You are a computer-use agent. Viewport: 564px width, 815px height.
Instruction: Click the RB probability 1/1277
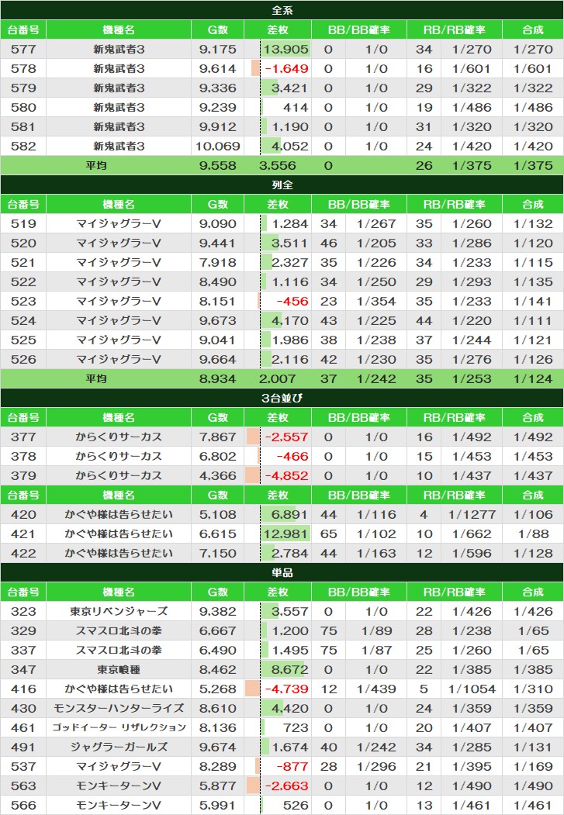click(x=472, y=515)
